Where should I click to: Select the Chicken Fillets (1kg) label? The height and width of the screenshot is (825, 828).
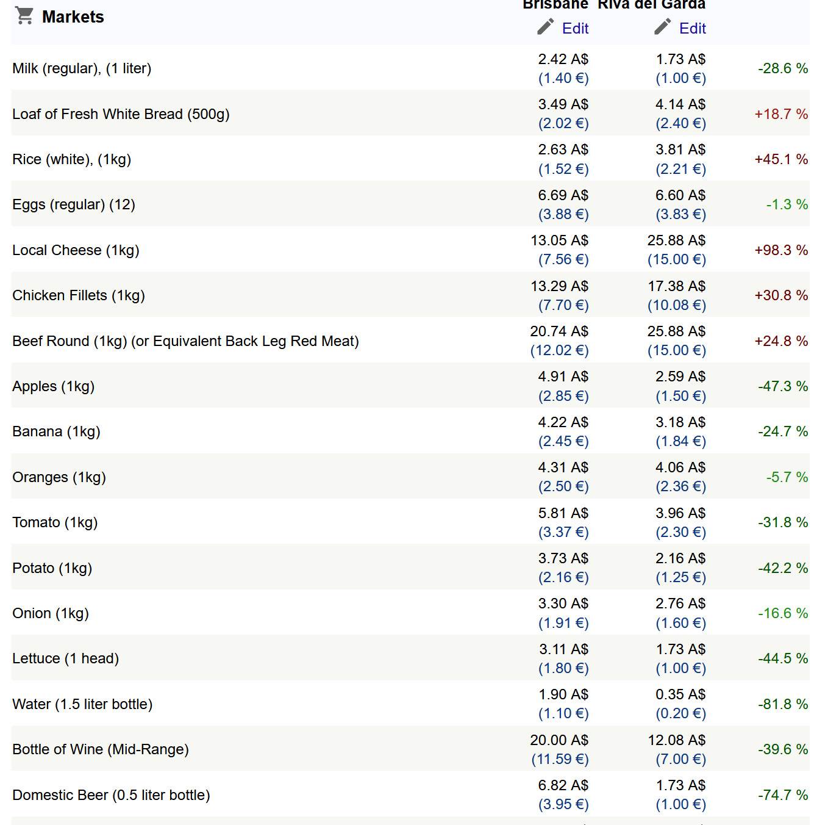[79, 295]
